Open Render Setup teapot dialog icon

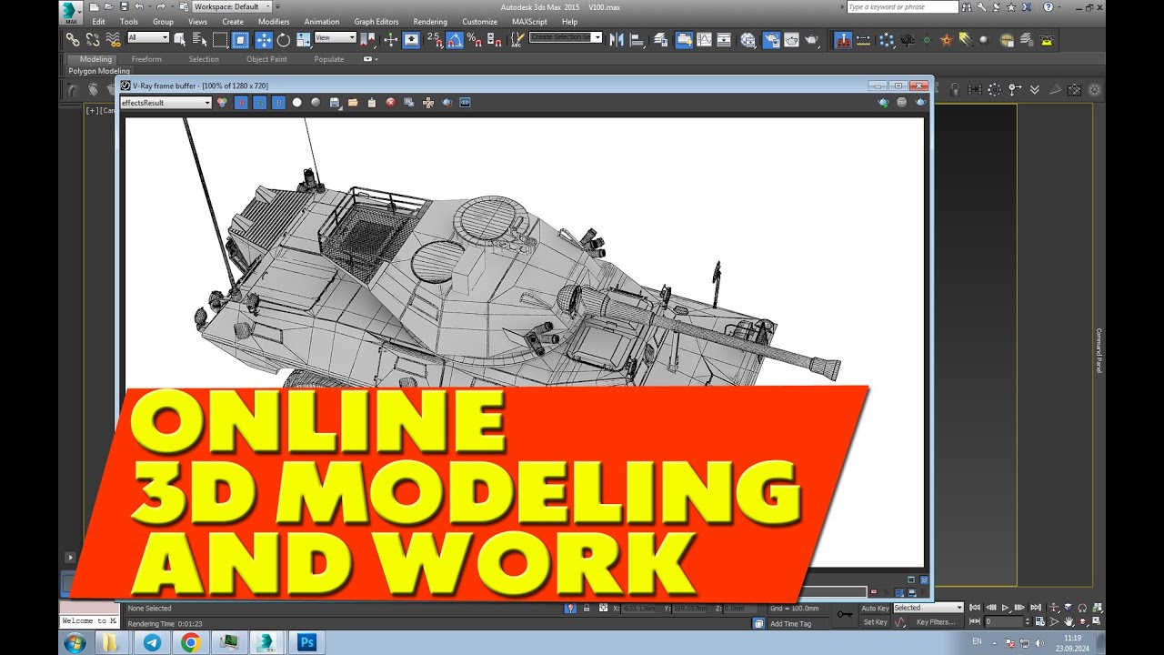pyautogui.click(x=770, y=40)
